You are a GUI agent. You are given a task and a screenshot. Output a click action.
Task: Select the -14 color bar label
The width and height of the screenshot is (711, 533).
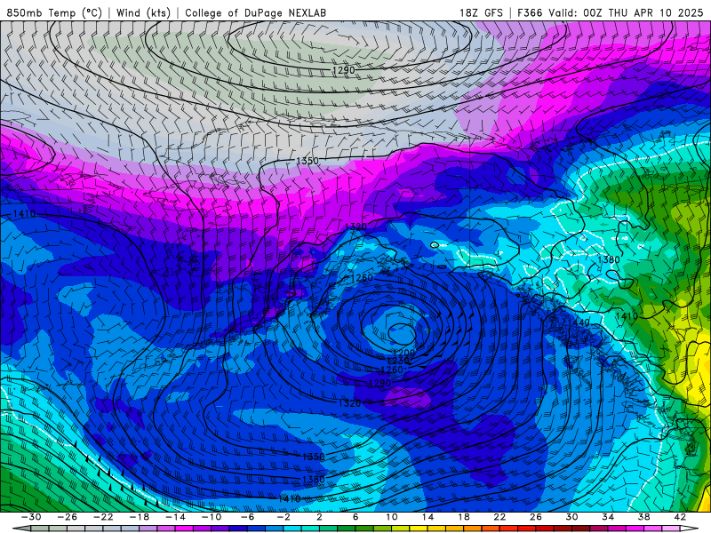click(x=175, y=517)
